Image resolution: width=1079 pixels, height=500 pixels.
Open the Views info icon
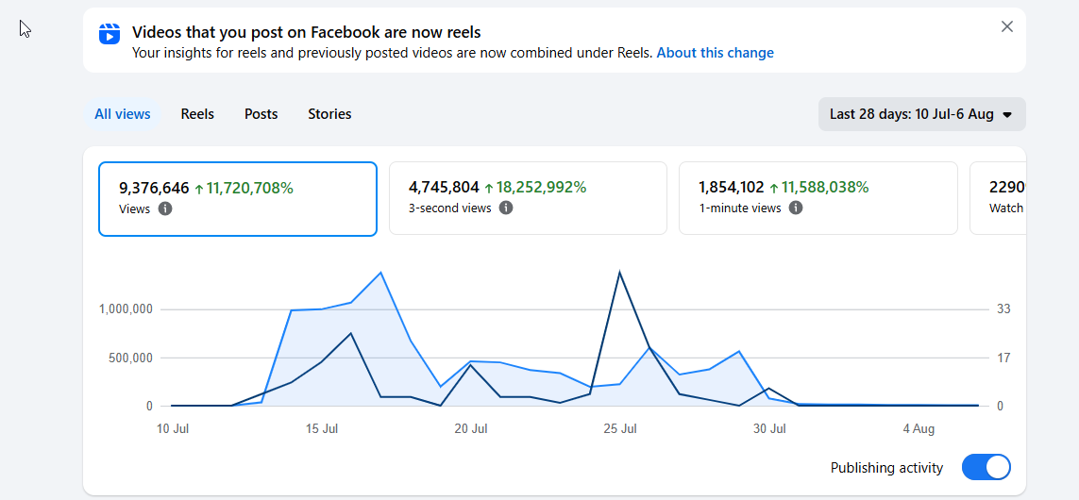(165, 208)
